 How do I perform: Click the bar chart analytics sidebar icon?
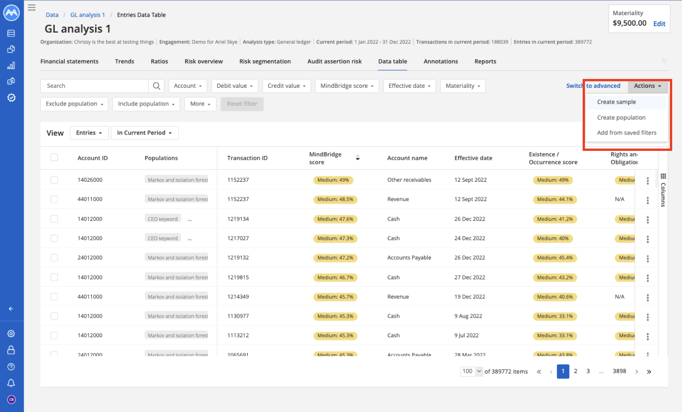pyautogui.click(x=11, y=65)
